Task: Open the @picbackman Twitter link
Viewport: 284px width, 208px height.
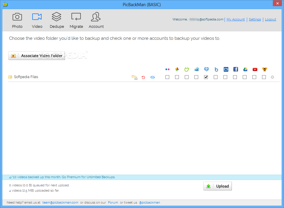Action: tap(149, 202)
